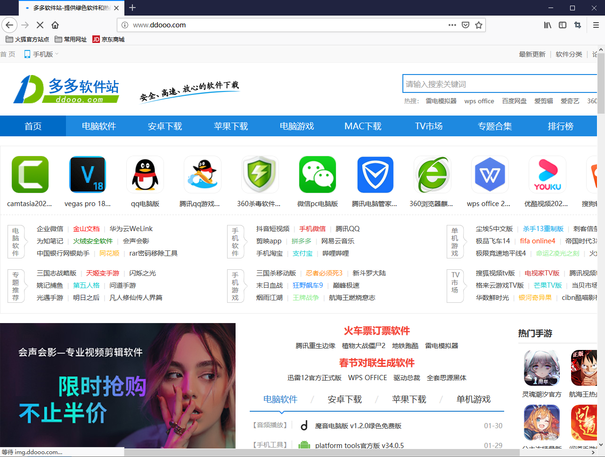Viewport: 605px width, 457px height.
Task: Switch to the 安卓下载 list tab
Action: click(x=345, y=399)
